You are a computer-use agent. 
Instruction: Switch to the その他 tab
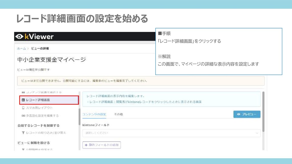click(x=118, y=114)
